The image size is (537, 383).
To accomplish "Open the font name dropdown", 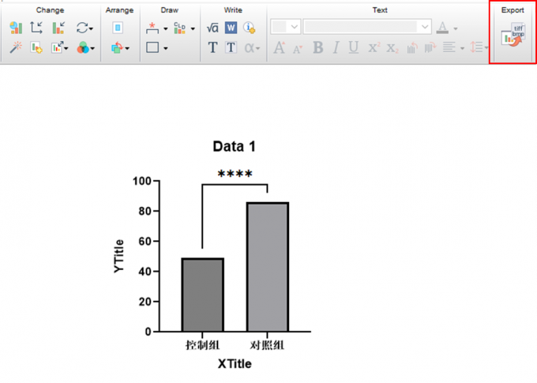I will tap(426, 27).
